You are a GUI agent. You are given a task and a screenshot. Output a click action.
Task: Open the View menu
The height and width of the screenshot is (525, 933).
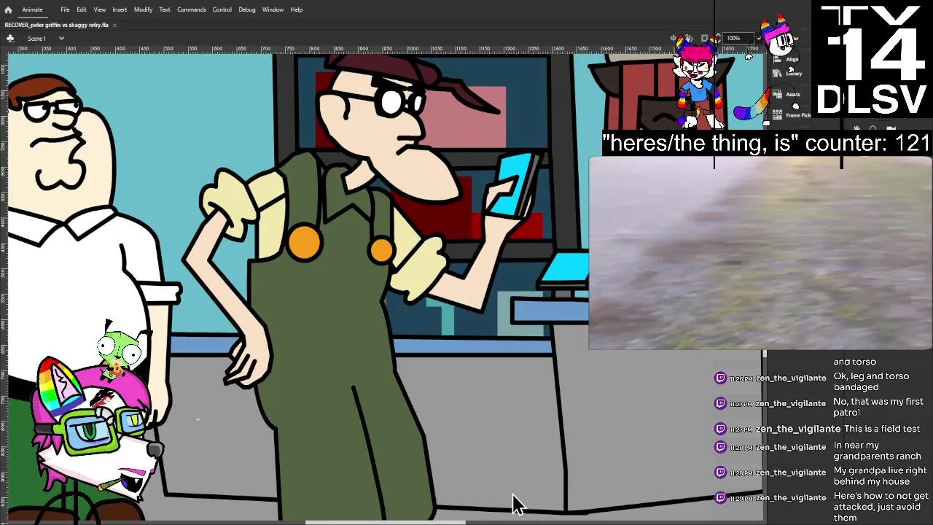[x=99, y=9]
